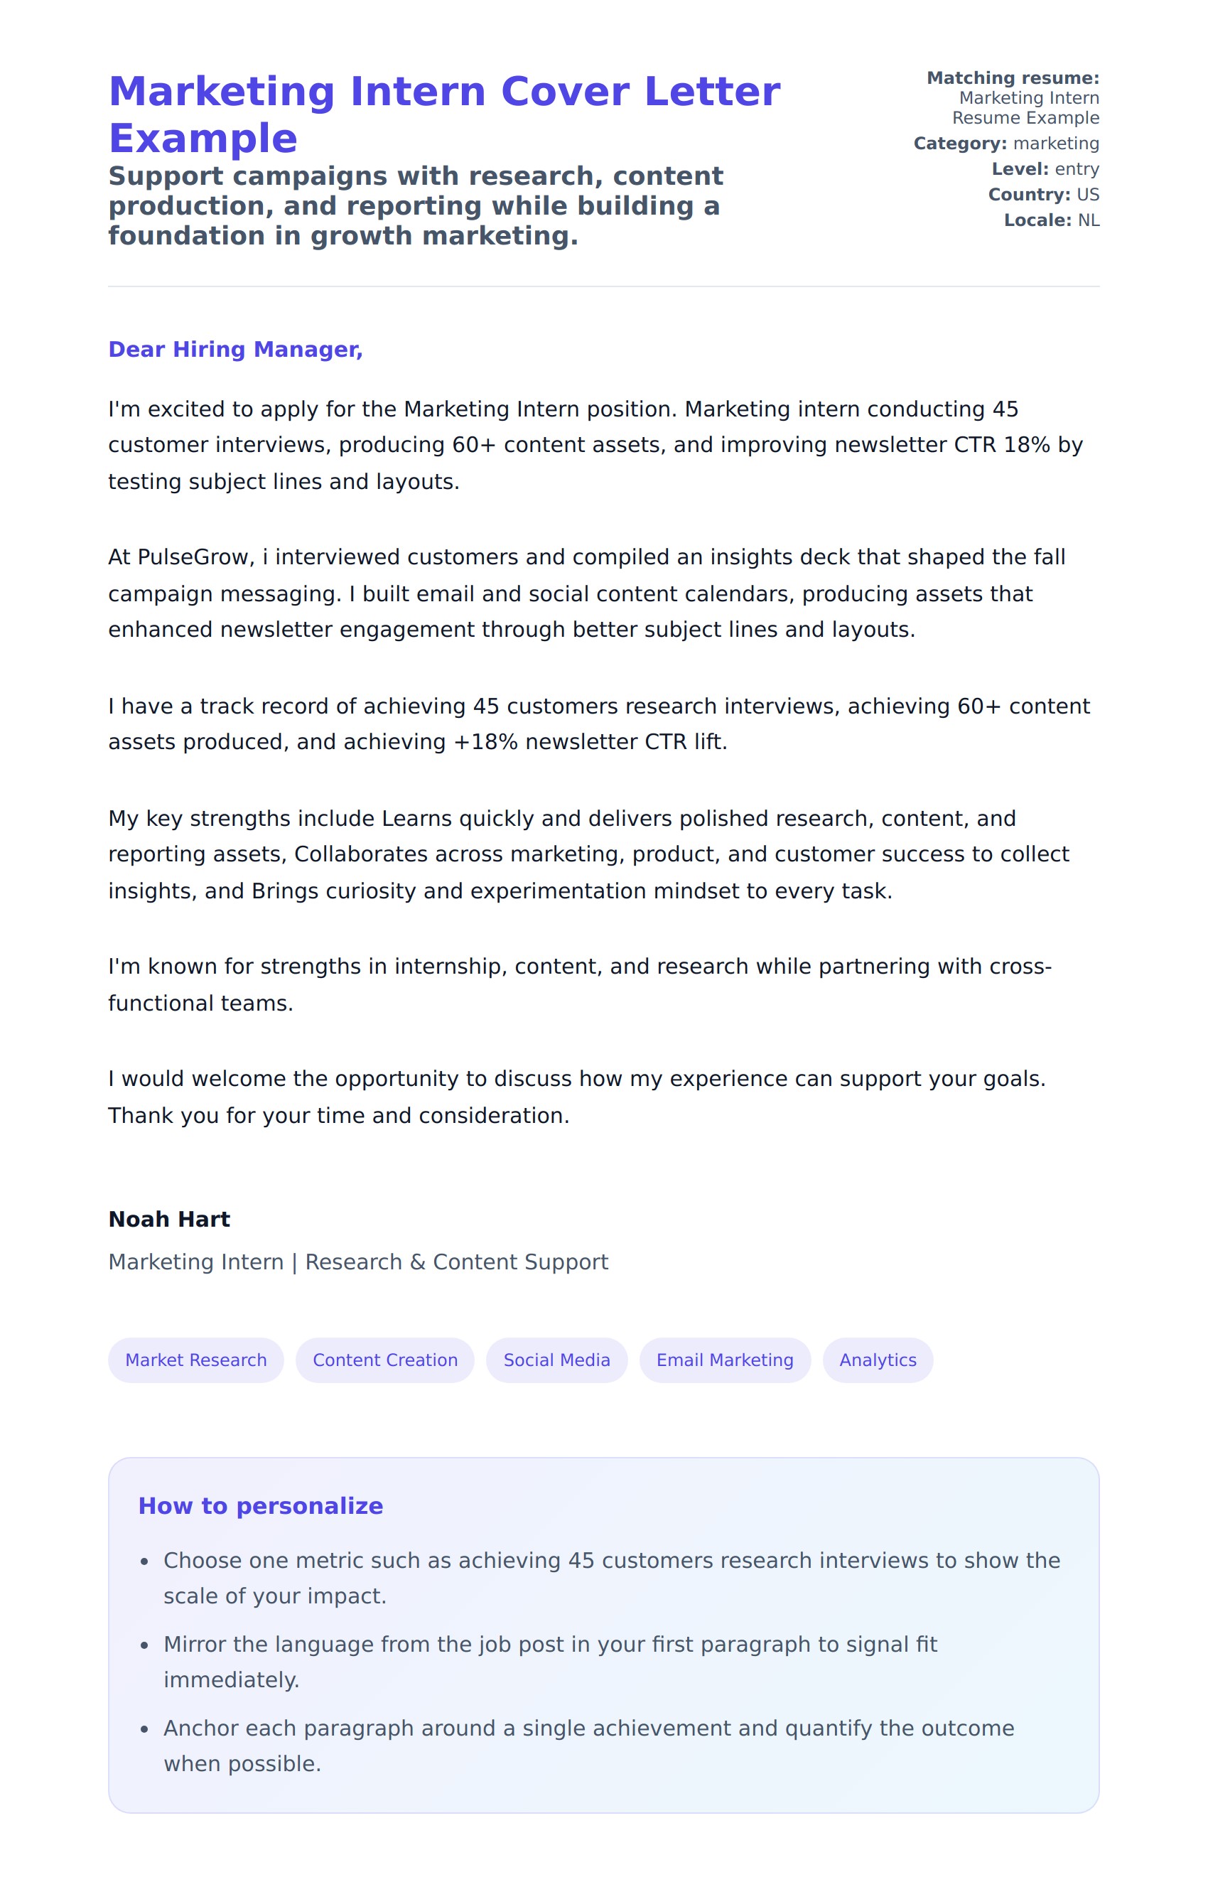Click the paragraph mentioning PulseGrow
This screenshot has width=1208, height=1882.
pyautogui.click(x=586, y=593)
